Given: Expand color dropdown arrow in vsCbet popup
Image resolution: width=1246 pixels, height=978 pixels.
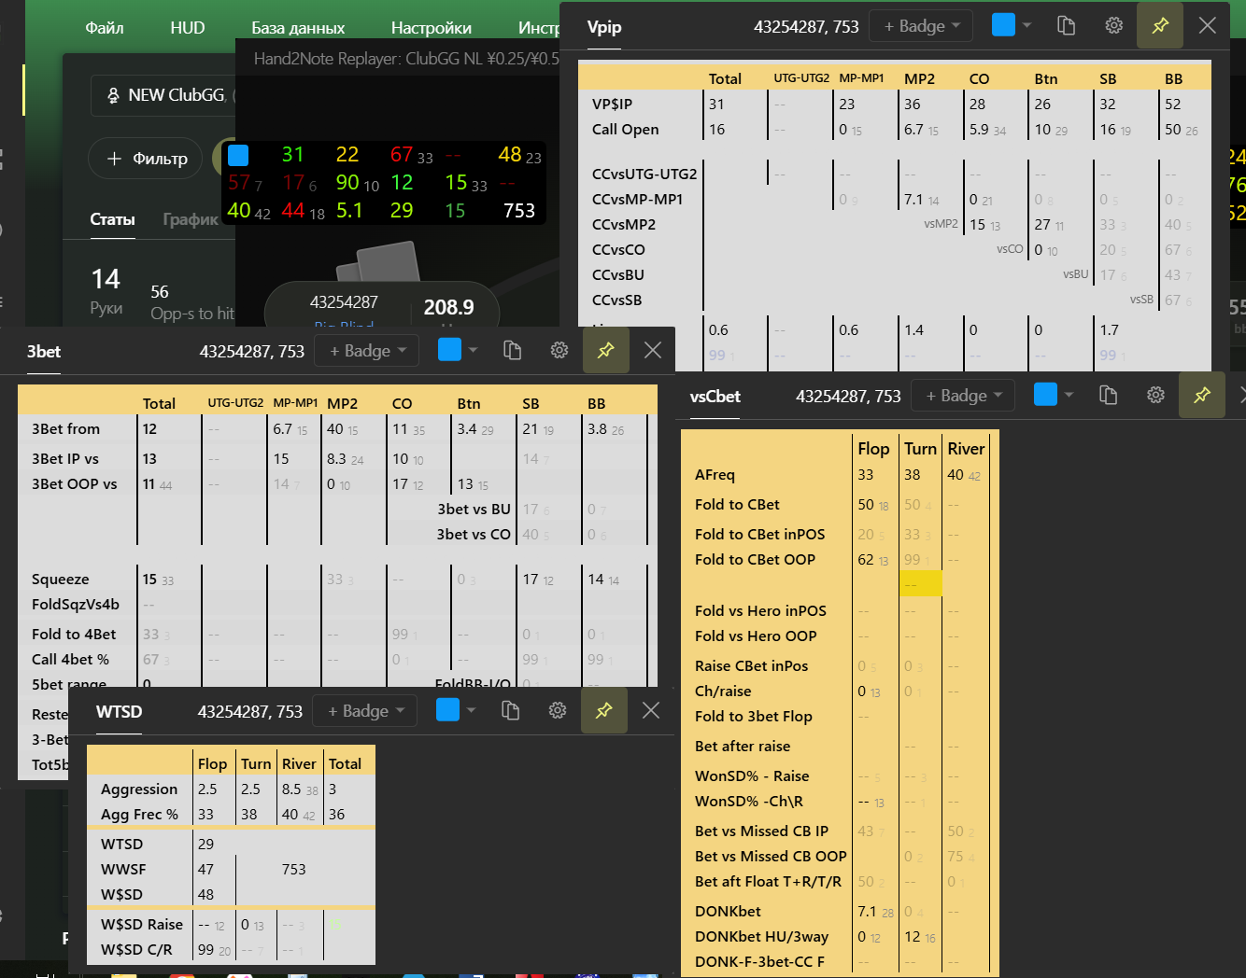Looking at the screenshot, I should (1069, 395).
